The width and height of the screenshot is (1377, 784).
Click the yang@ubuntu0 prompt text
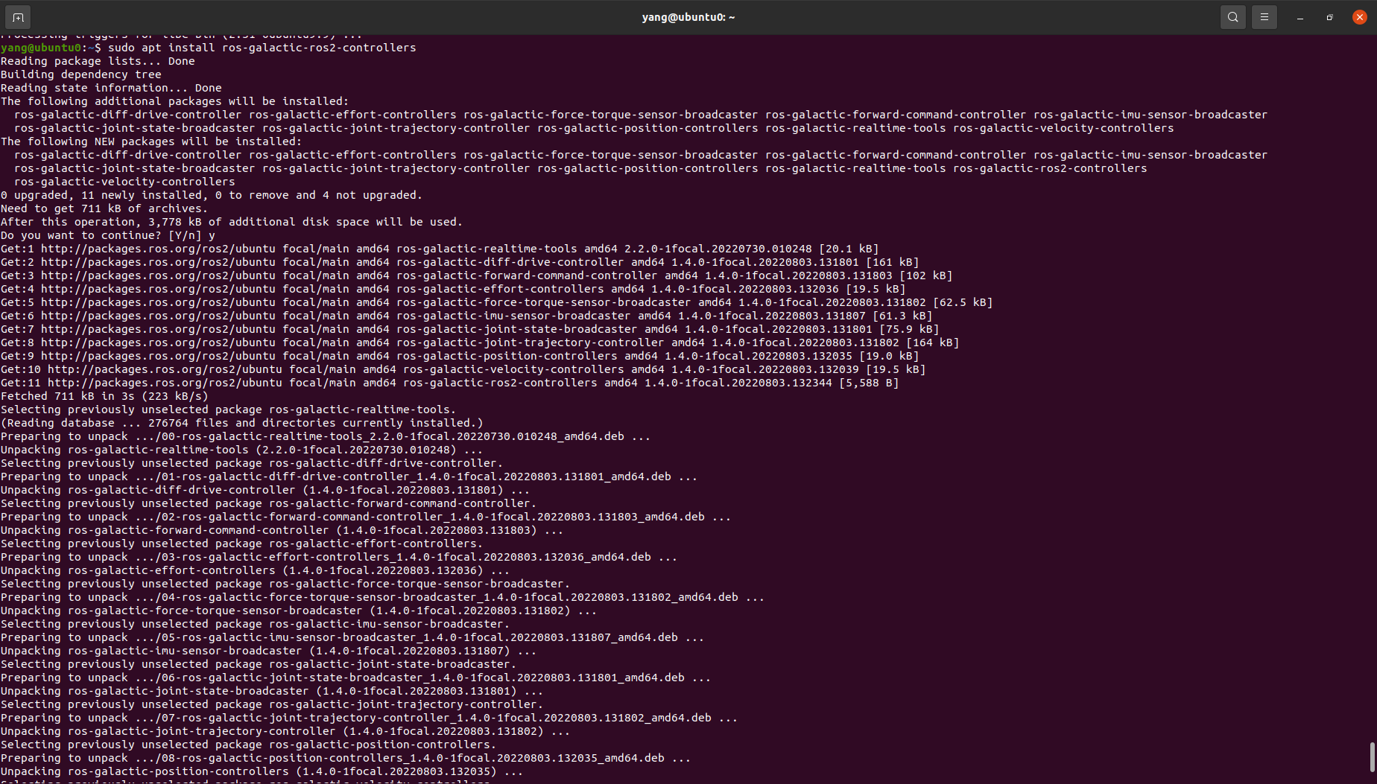tap(41, 48)
